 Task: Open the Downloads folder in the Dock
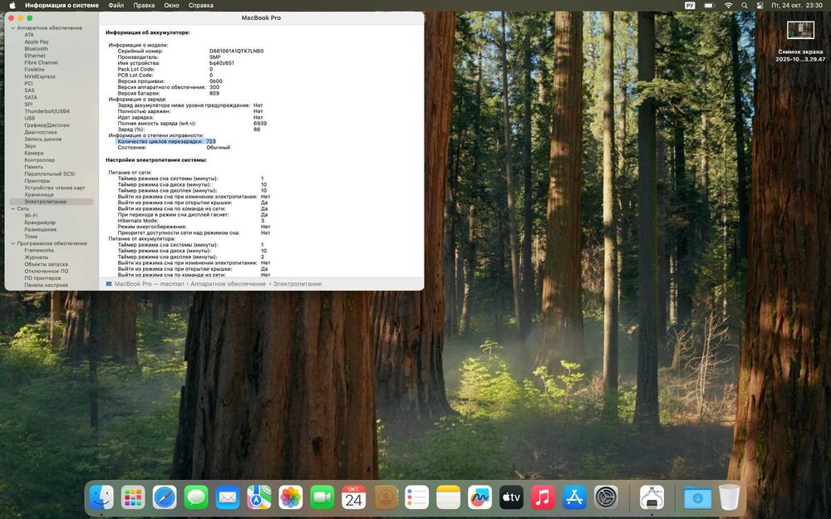click(x=697, y=497)
